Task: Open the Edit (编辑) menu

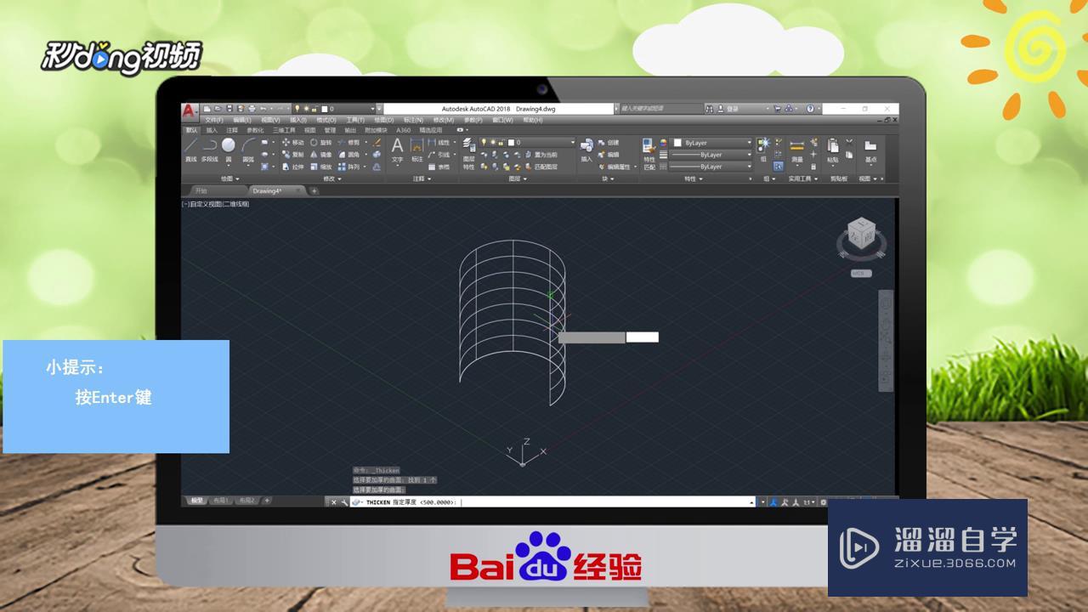Action: [242, 120]
